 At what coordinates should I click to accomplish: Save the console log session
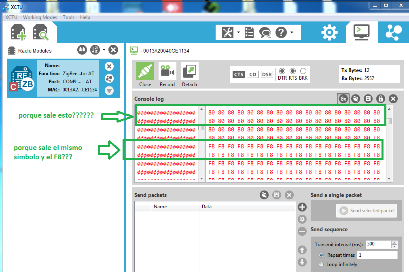(368, 99)
